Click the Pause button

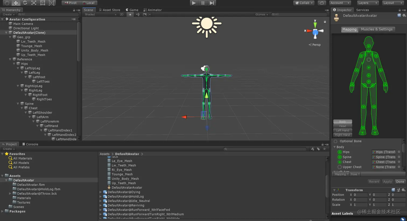click(x=203, y=3)
